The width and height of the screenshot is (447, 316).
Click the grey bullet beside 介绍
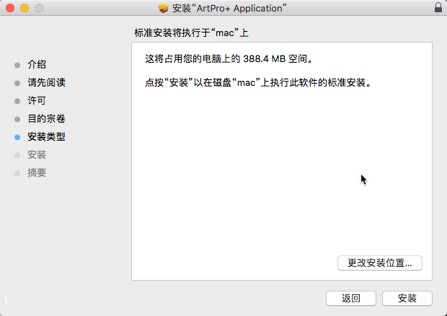(17, 66)
